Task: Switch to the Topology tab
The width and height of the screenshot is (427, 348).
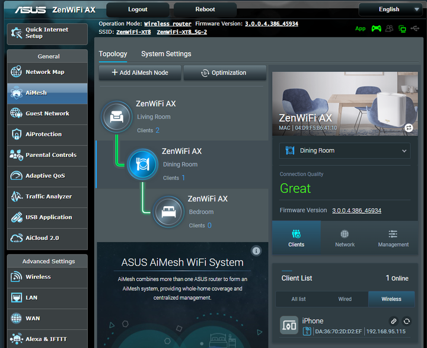Action: [113, 54]
